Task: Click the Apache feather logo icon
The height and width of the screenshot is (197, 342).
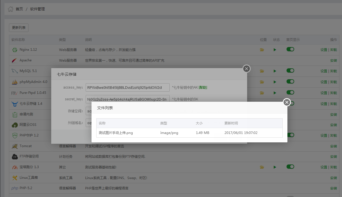Action: [x=15, y=61]
